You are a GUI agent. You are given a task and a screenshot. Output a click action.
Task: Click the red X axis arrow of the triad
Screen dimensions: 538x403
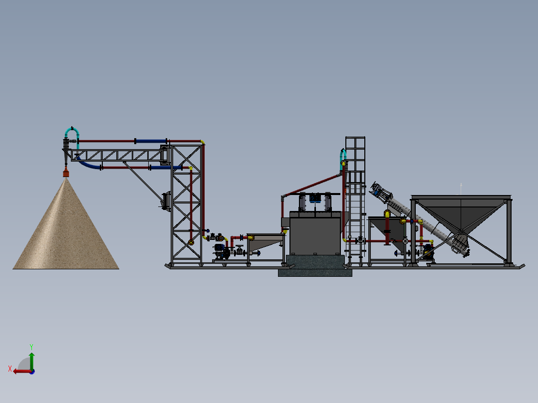pos(22,372)
